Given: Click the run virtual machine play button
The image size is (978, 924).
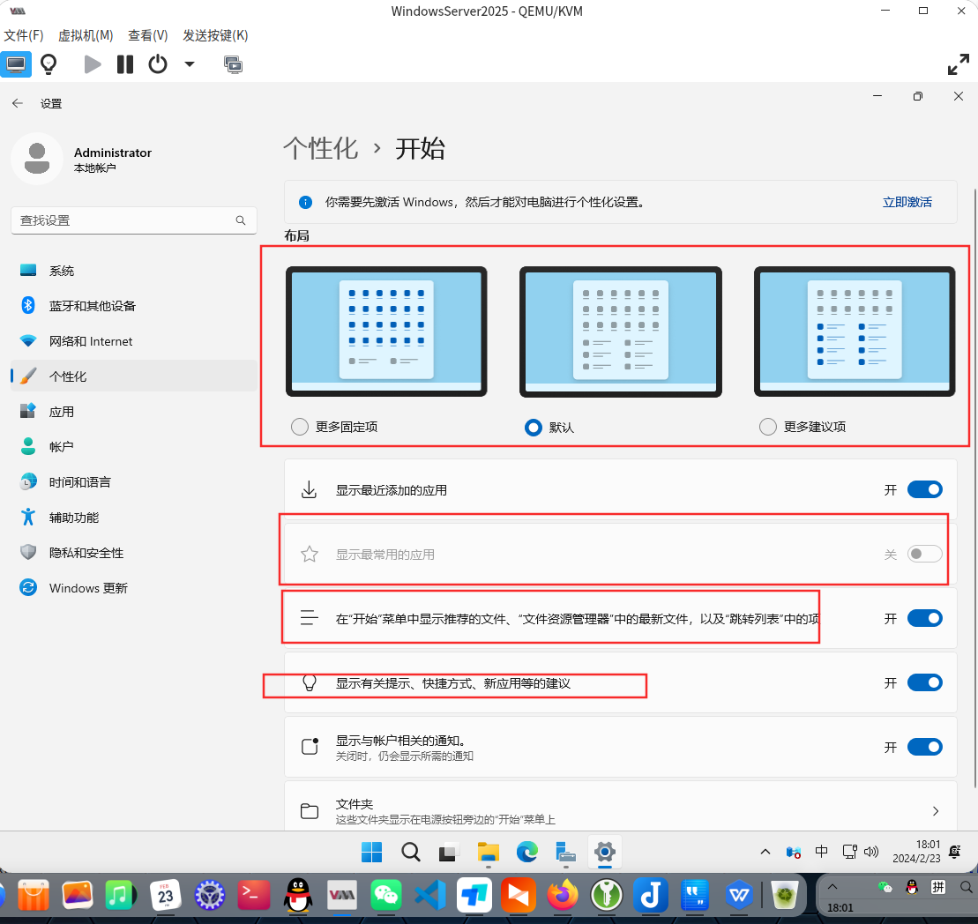Looking at the screenshot, I should (x=93, y=64).
